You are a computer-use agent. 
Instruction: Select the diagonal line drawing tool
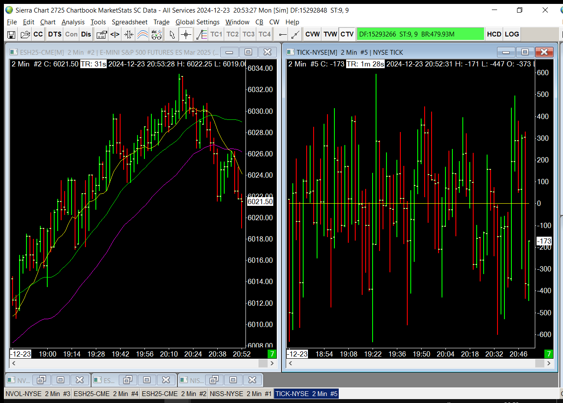coord(295,34)
